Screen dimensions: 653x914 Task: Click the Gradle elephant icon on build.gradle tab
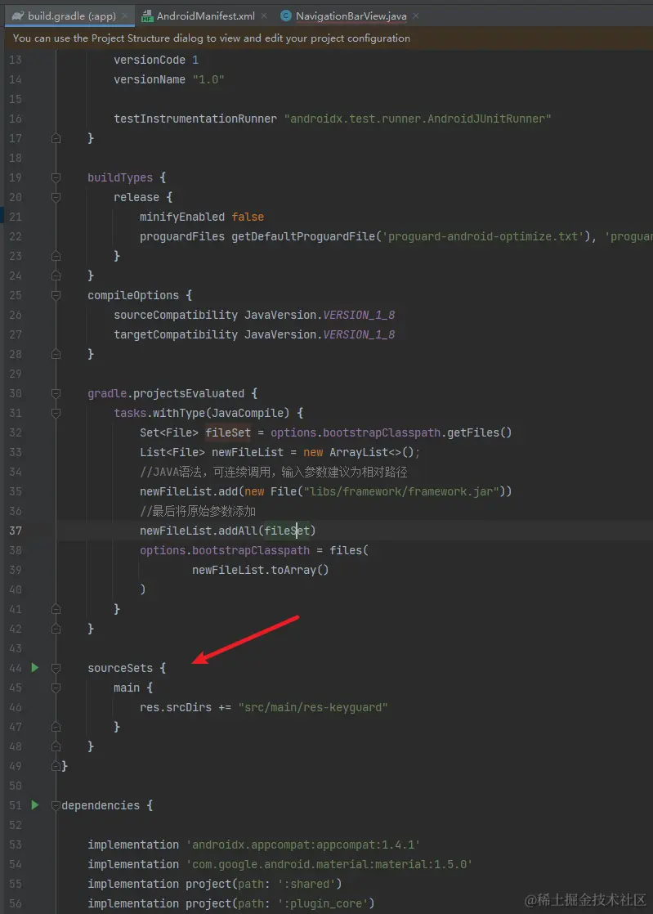click(17, 16)
